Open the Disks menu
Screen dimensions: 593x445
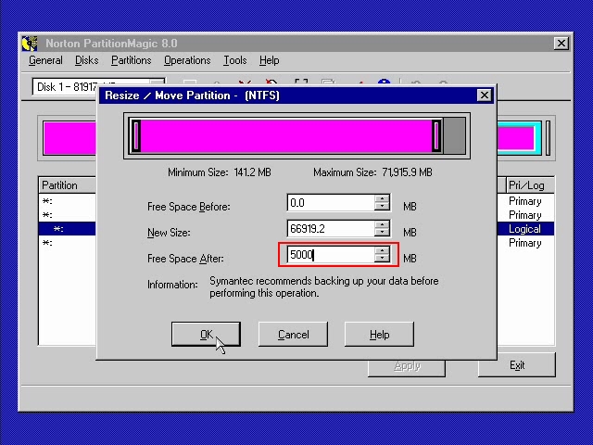coord(86,60)
